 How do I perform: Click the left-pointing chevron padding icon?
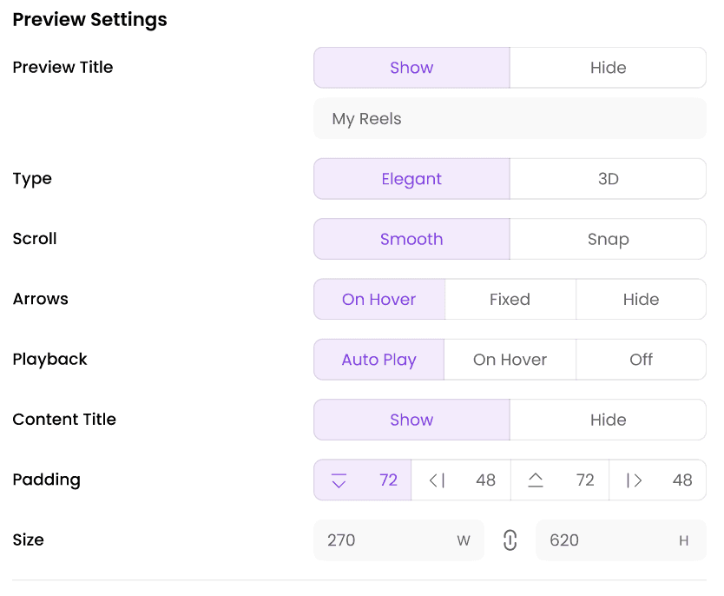pos(438,480)
